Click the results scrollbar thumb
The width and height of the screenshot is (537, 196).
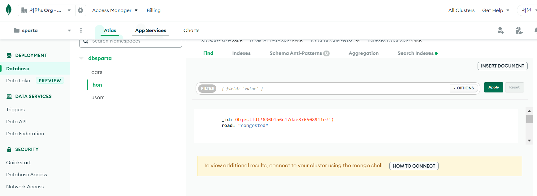(529, 119)
